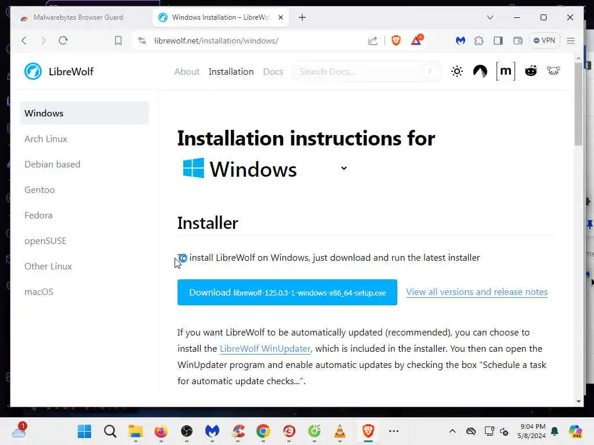
Task: Open OBS Studio from taskbar
Action: 186,431
